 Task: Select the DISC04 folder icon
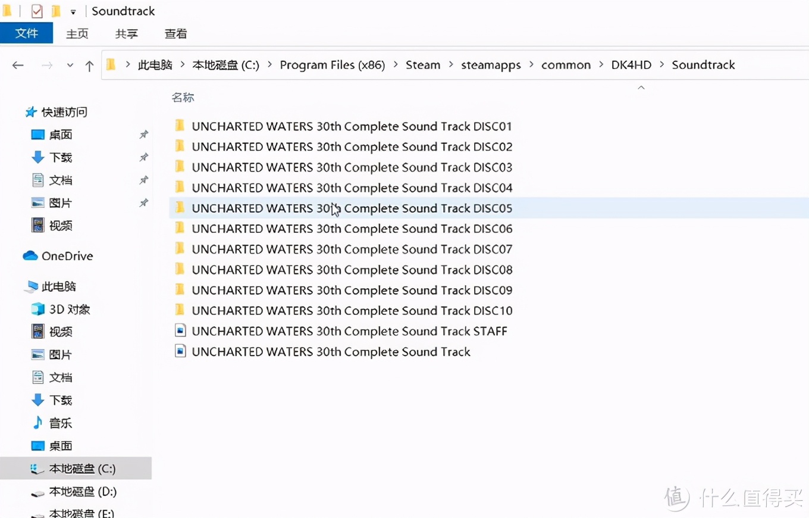pos(180,187)
